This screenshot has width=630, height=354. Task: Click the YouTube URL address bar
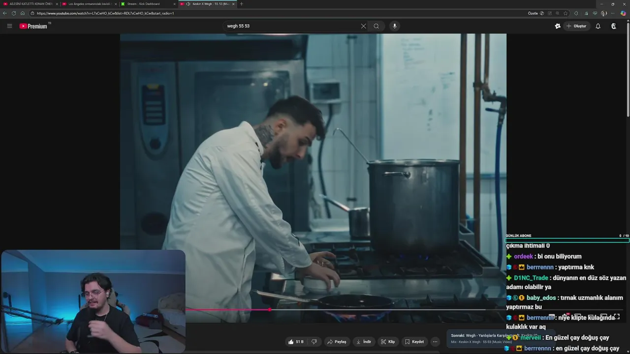click(x=276, y=13)
